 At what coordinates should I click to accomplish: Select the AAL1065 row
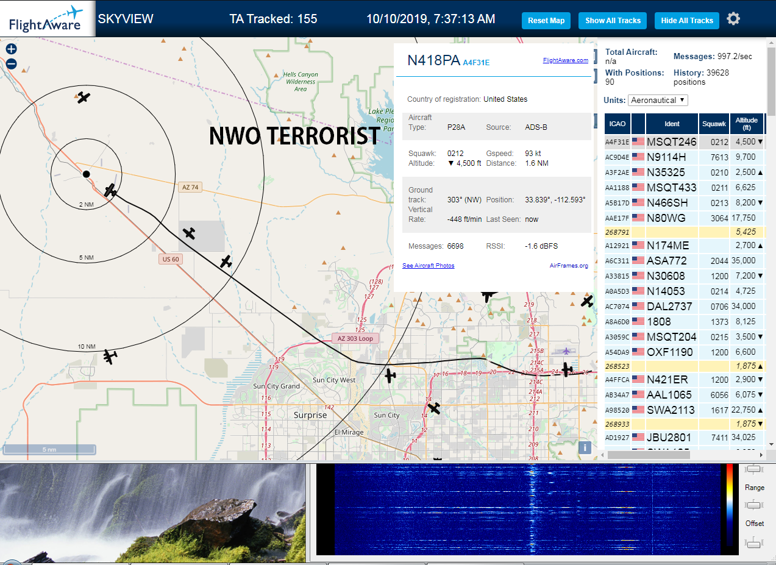(x=684, y=395)
